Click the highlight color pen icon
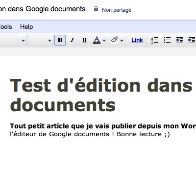Screen dimensions: 196x196 click(x=114, y=40)
